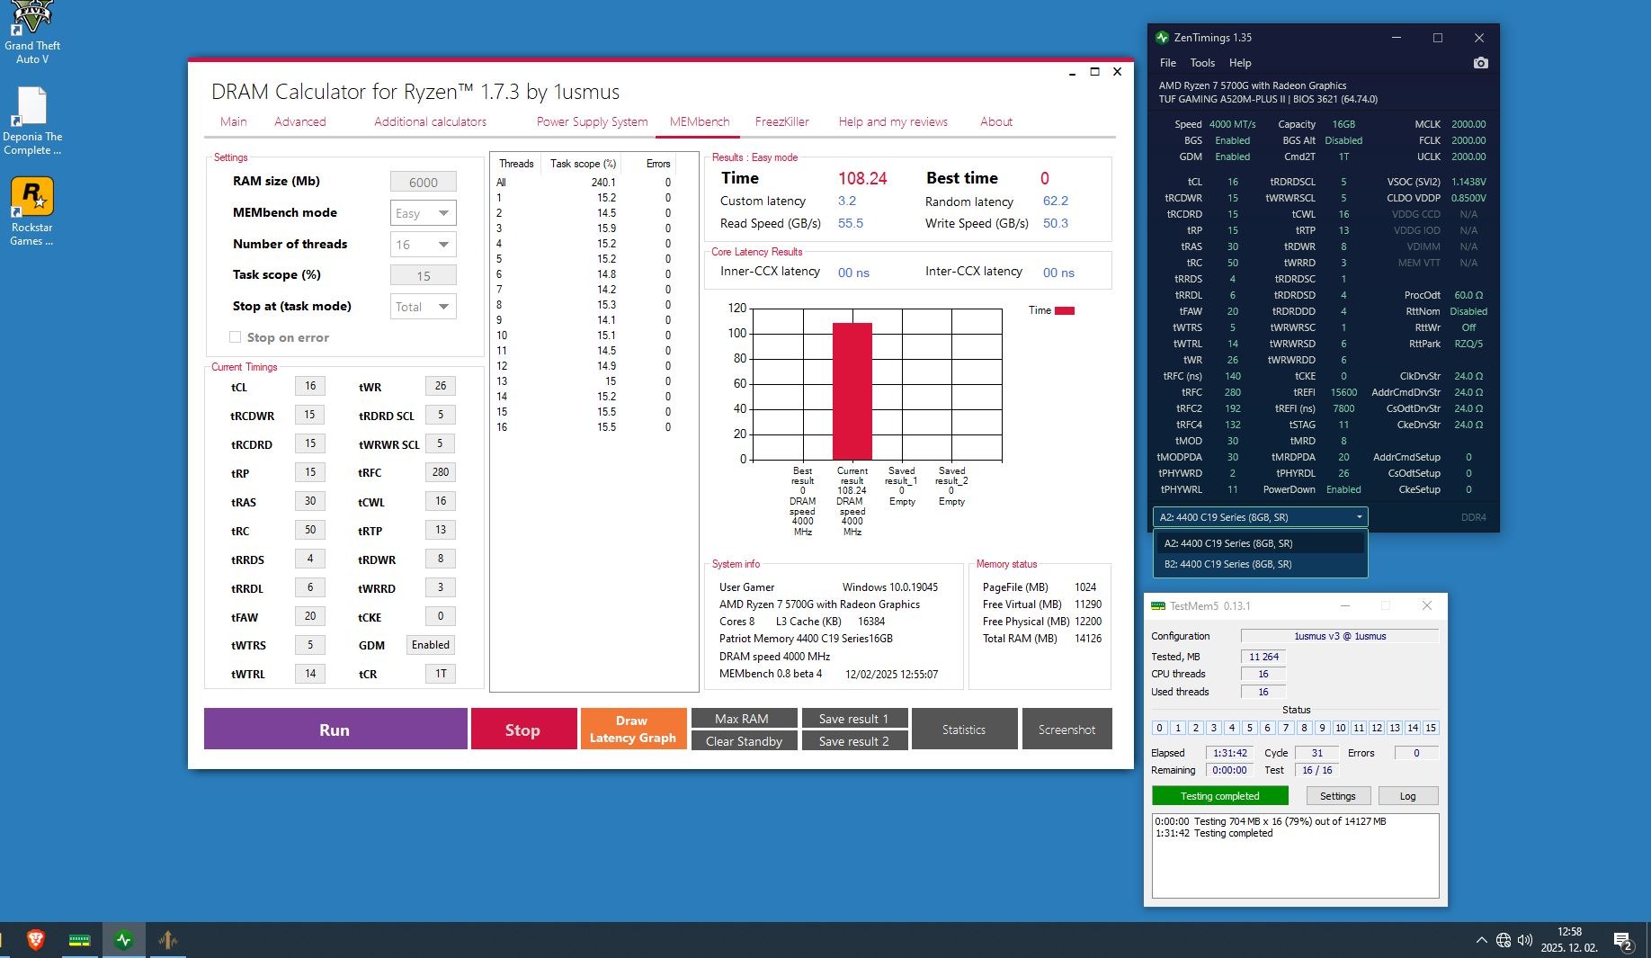Click the red Current result bar
Image resolution: width=1651 pixels, height=958 pixels.
[852, 391]
